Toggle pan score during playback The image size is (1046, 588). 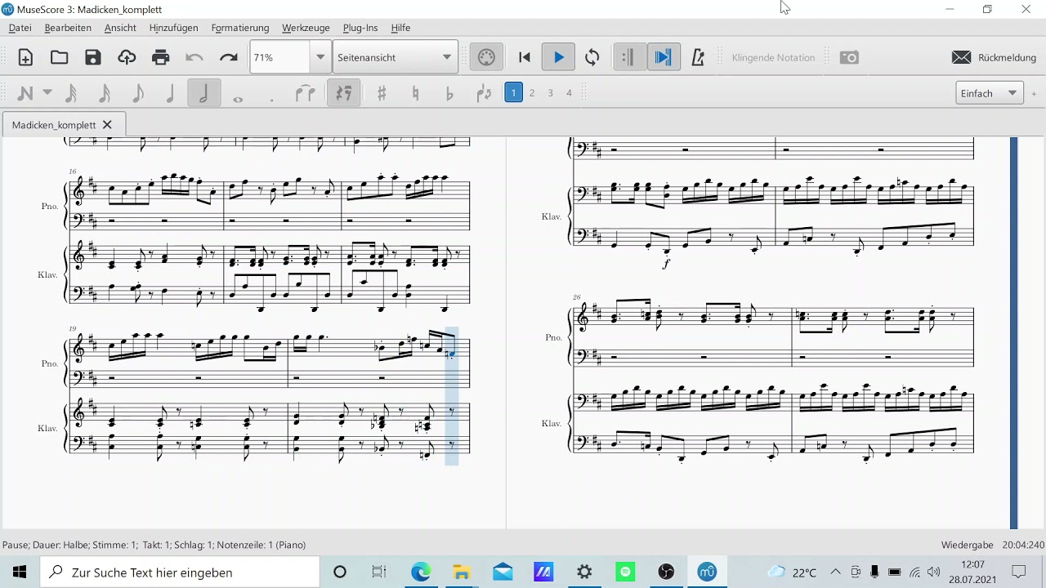tap(664, 57)
